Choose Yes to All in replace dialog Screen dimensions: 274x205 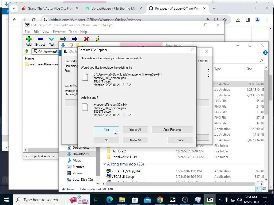pyautogui.click(x=135, y=130)
